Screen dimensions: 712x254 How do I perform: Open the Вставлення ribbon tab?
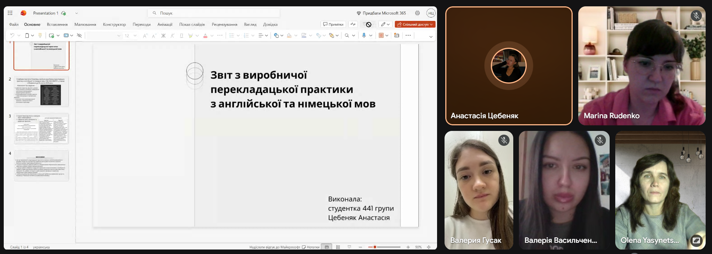(x=57, y=24)
